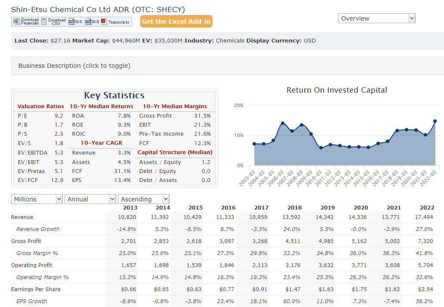Open the 10-K HTML filing icon
The height and width of the screenshot is (307, 444).
point(71,22)
